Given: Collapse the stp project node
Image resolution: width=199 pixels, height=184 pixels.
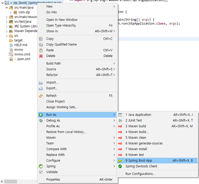Looking at the screenshot, I should click(2, 3).
